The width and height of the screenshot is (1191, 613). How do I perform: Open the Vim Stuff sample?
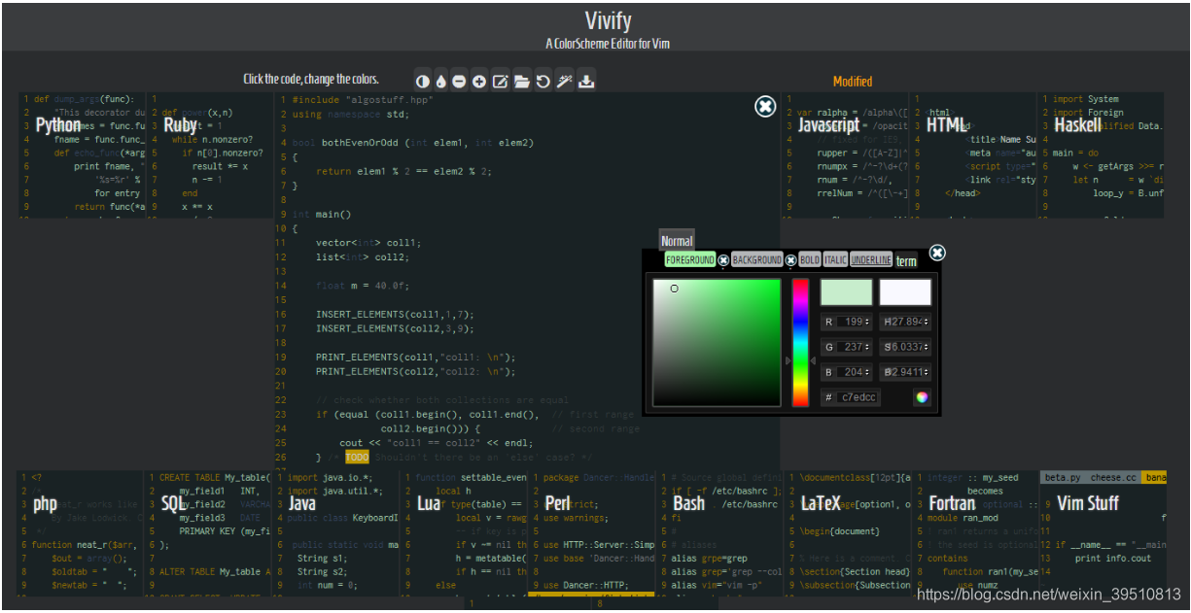1088,504
